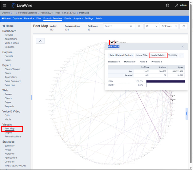Open the Forensics tab
This screenshot has width=193, height=170.
(x=29, y=18)
